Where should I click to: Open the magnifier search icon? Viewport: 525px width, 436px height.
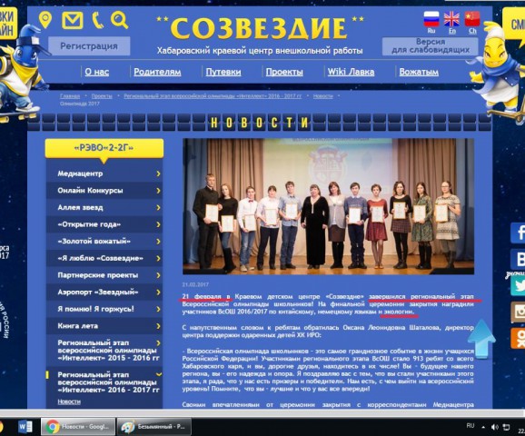[x=120, y=20]
